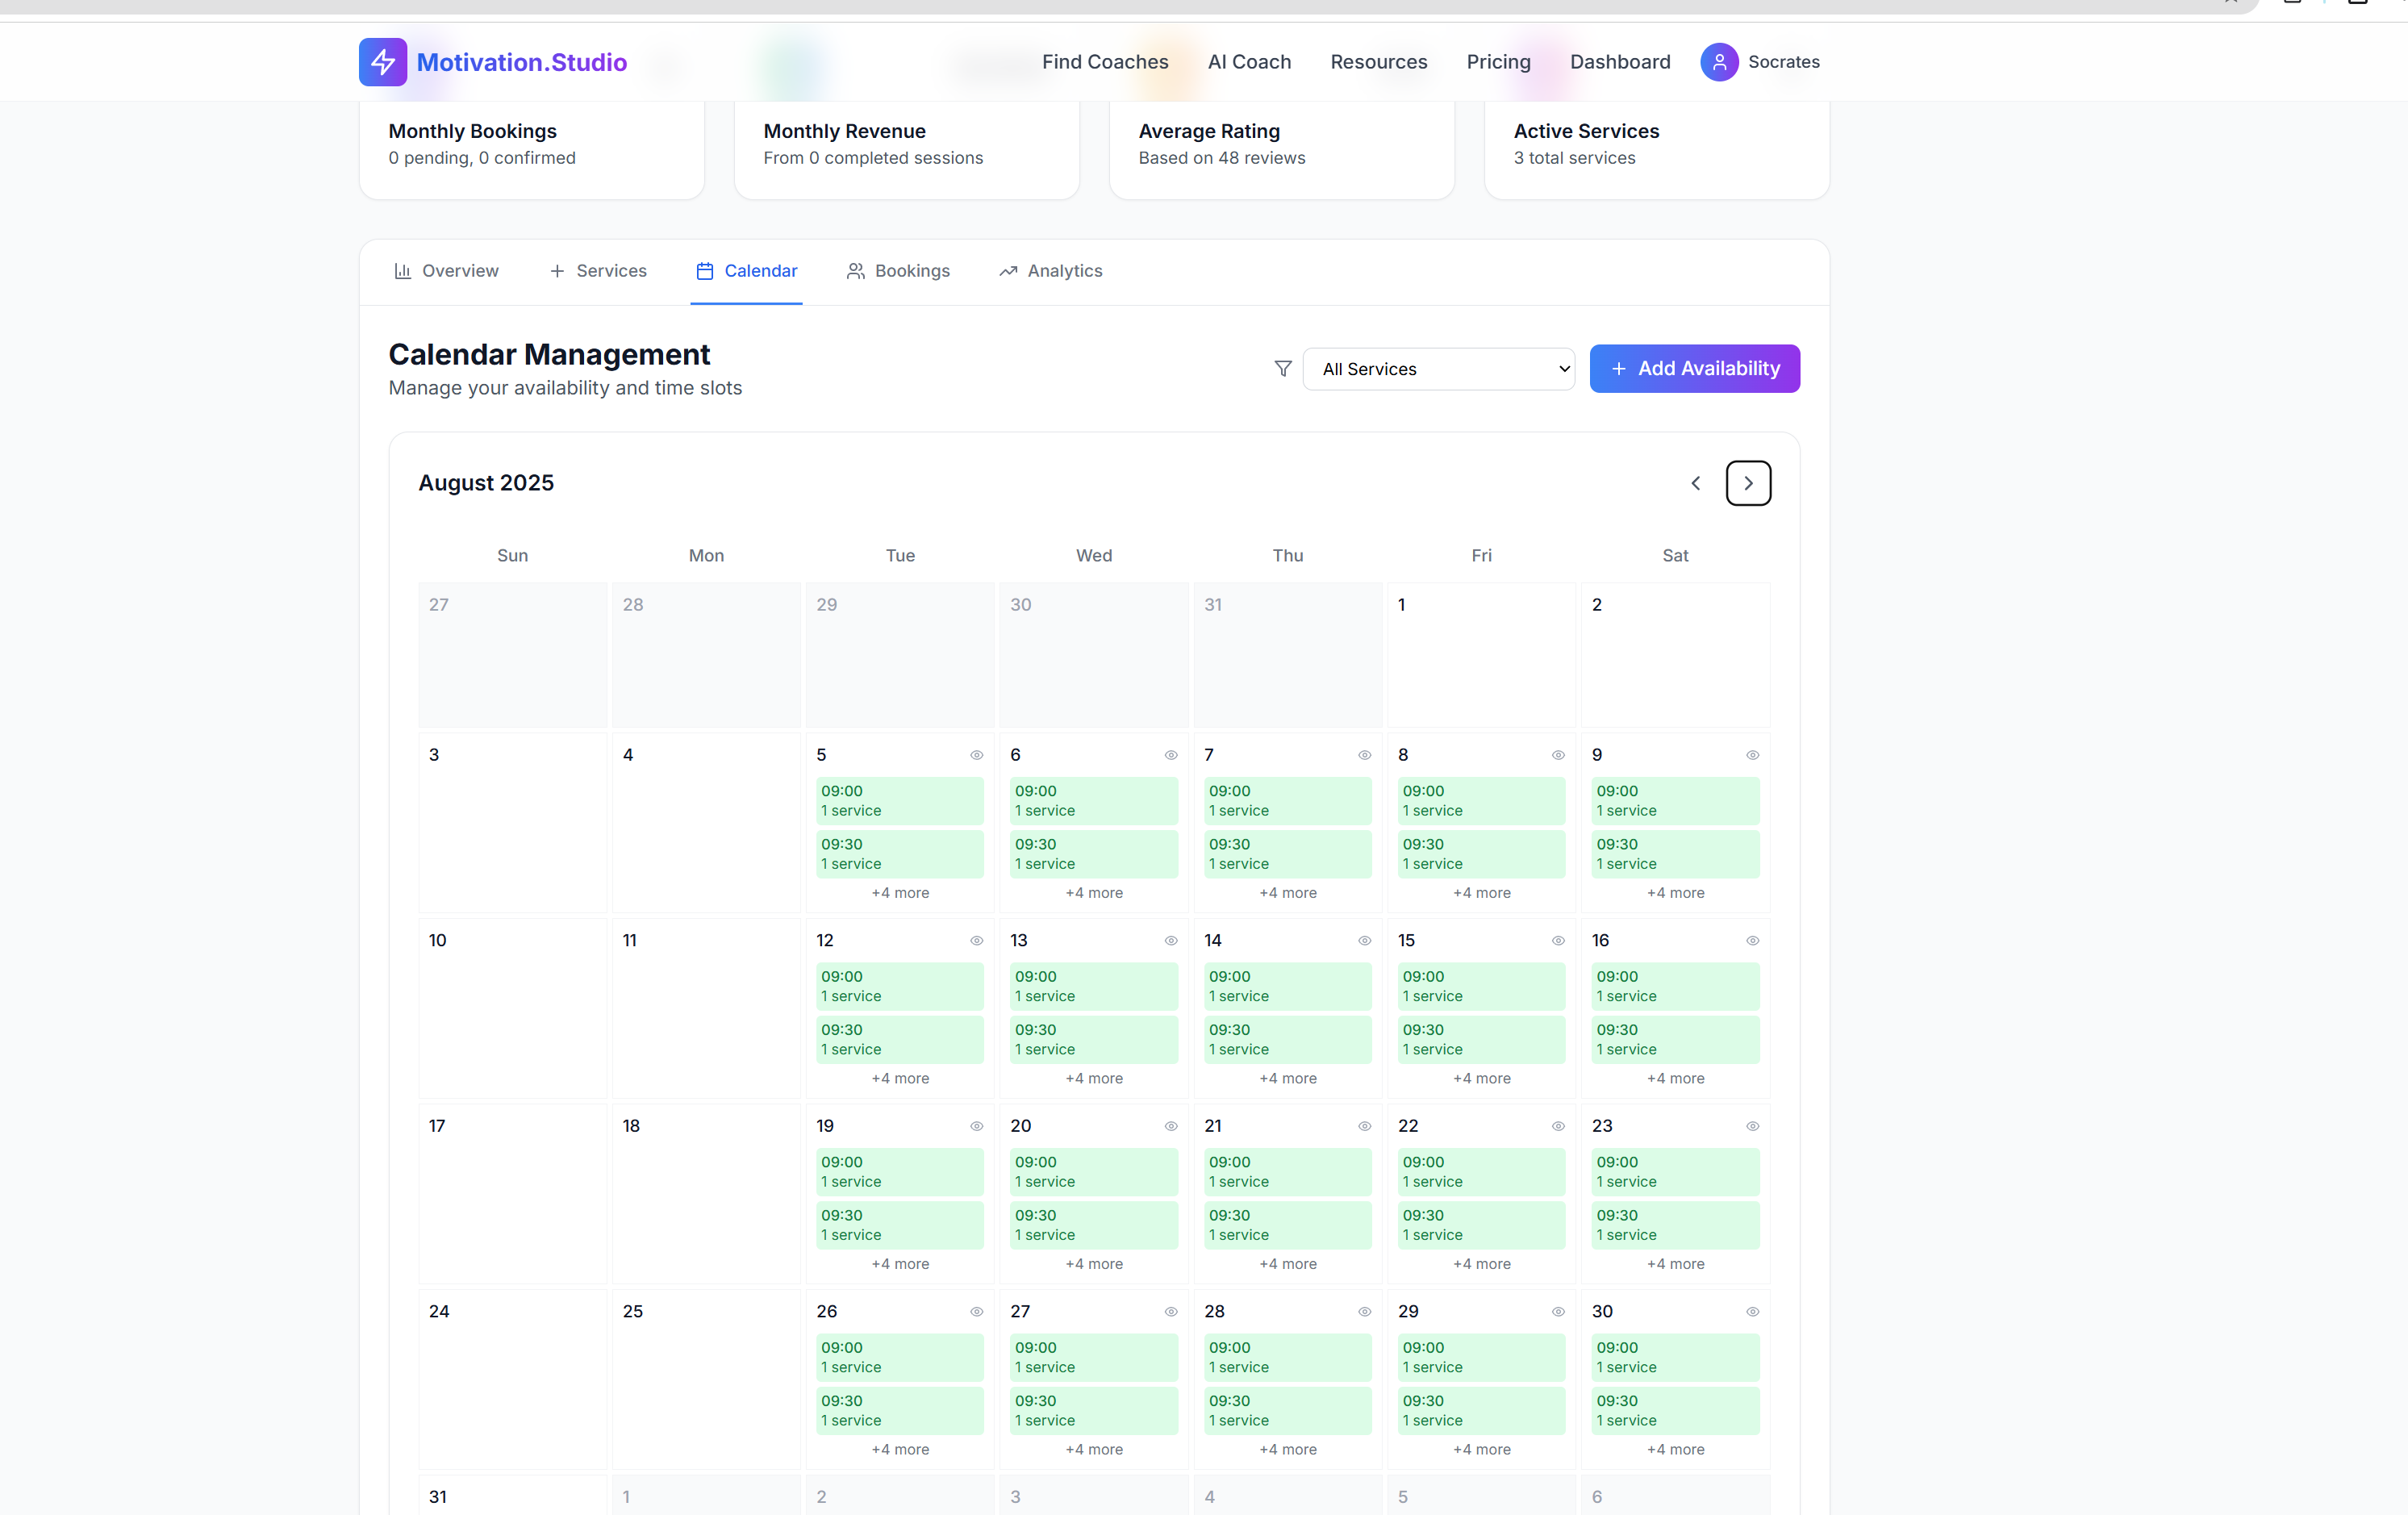The height and width of the screenshot is (1515, 2408).
Task: Open the Analytics tab
Action: (1050, 271)
